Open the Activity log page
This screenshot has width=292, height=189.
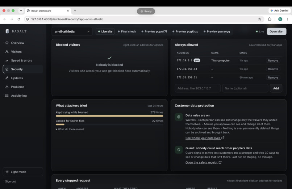pos(23,96)
